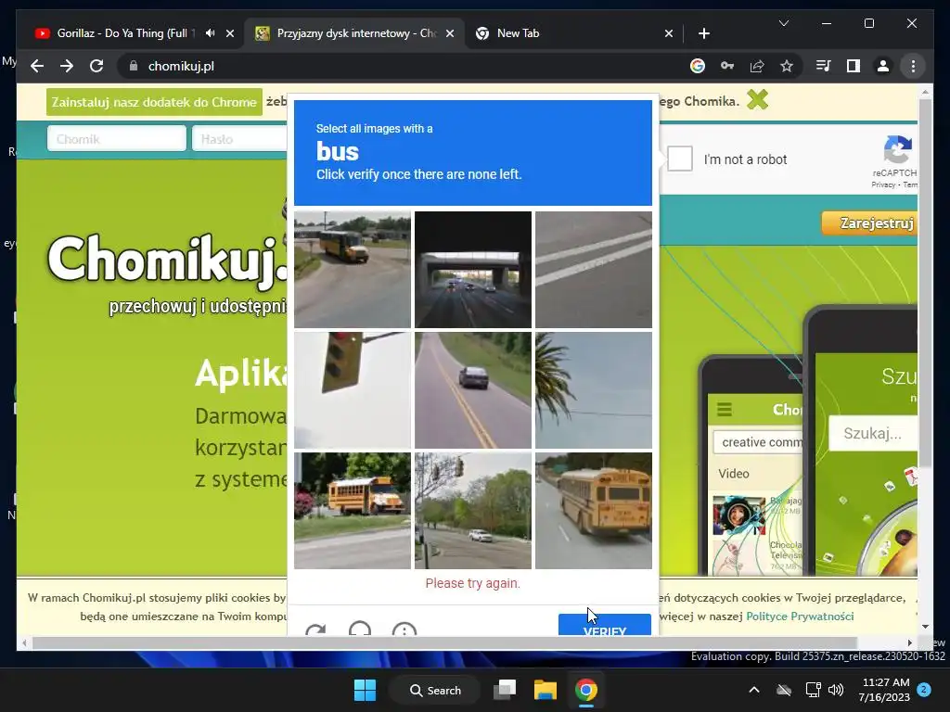Open a new browser tab
950x712 pixels.
[x=703, y=33]
